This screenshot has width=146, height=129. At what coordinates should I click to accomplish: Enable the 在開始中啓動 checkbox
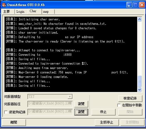pyautogui.click(x=119, y=105)
